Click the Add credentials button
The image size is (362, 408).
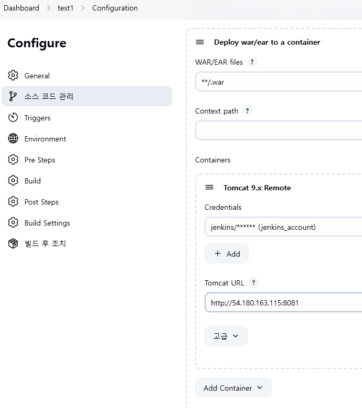coord(227,253)
